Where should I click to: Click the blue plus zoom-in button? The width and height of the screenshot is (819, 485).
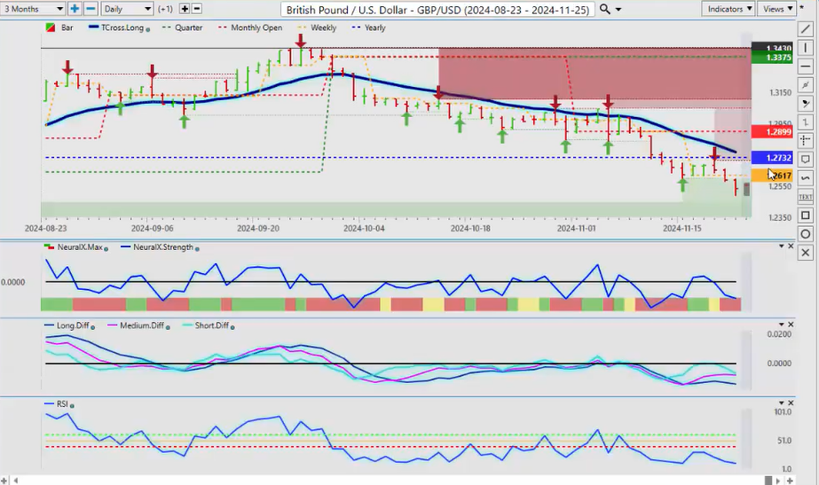pyautogui.click(x=74, y=9)
